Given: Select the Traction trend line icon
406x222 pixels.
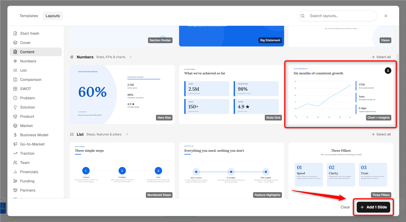Looking at the screenshot, I should pyautogui.click(x=15, y=153).
